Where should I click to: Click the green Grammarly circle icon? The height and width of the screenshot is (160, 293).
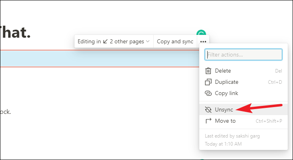(201, 33)
